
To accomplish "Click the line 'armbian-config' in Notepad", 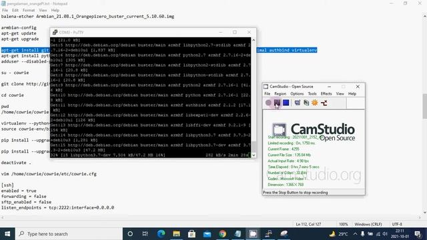I will pyautogui.click(x=19, y=27).
